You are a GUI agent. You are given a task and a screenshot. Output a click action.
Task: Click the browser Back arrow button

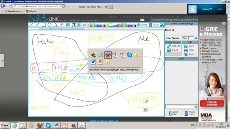click(x=3, y=6)
